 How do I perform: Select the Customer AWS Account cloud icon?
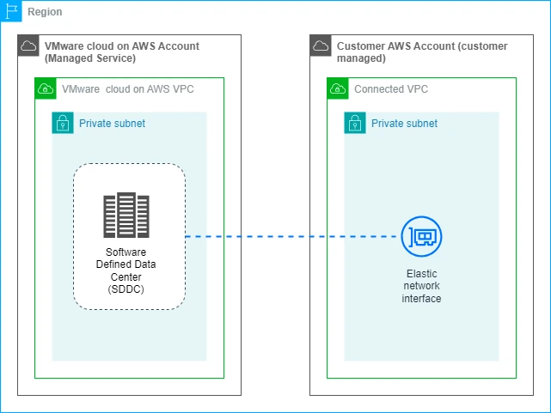pyautogui.click(x=321, y=46)
